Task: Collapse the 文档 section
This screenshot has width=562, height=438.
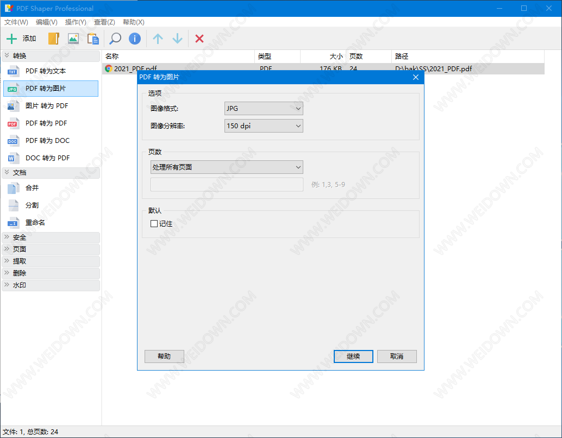Action: pyautogui.click(x=51, y=173)
